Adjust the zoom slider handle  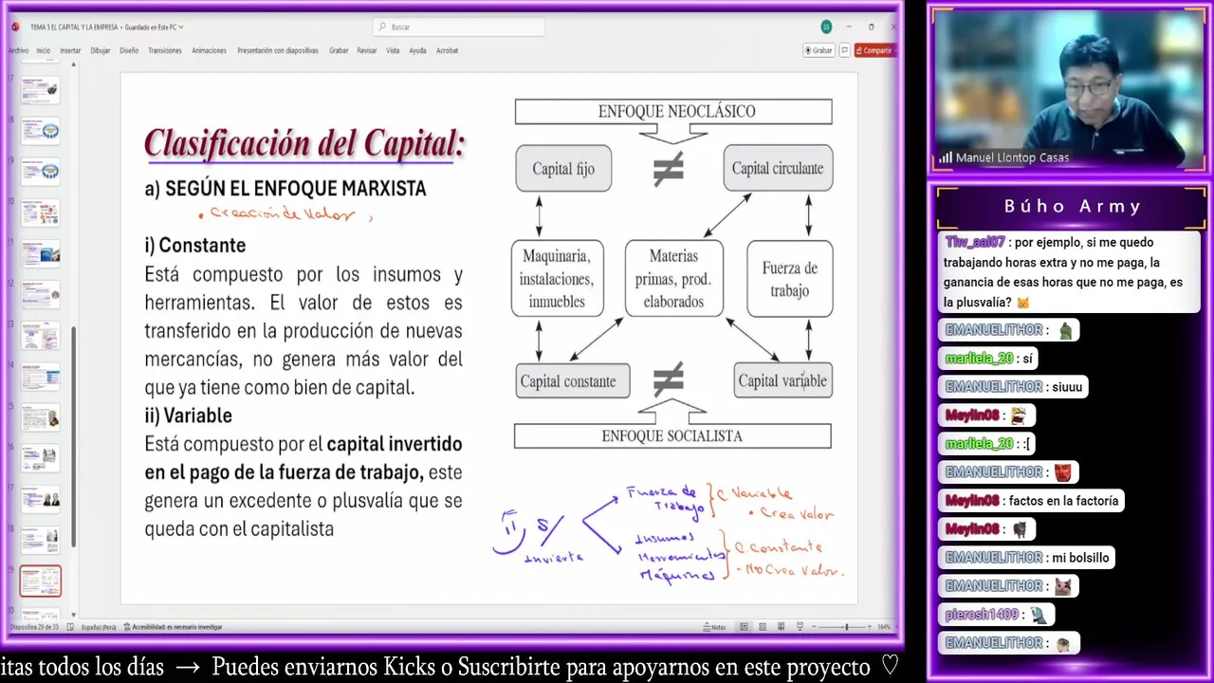(846, 627)
